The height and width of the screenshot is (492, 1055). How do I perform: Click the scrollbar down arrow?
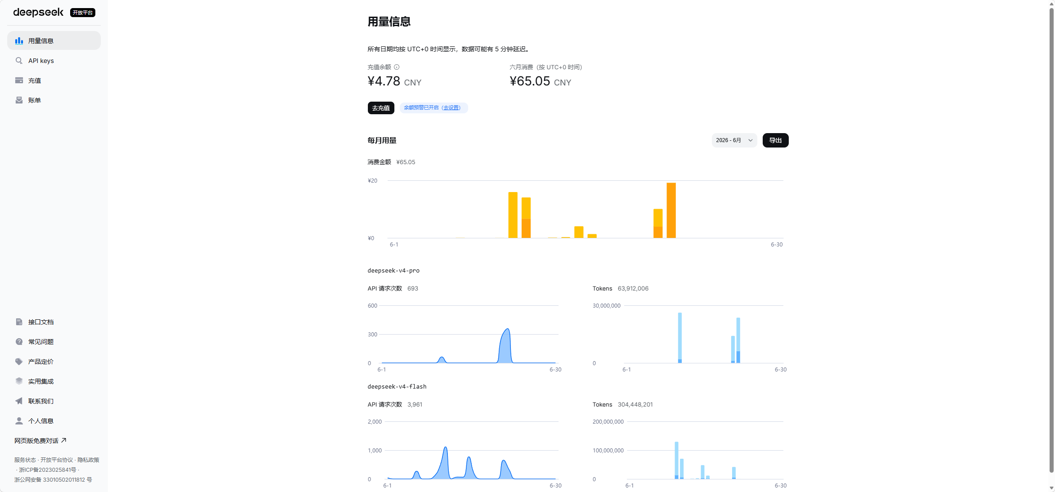[x=1051, y=488]
